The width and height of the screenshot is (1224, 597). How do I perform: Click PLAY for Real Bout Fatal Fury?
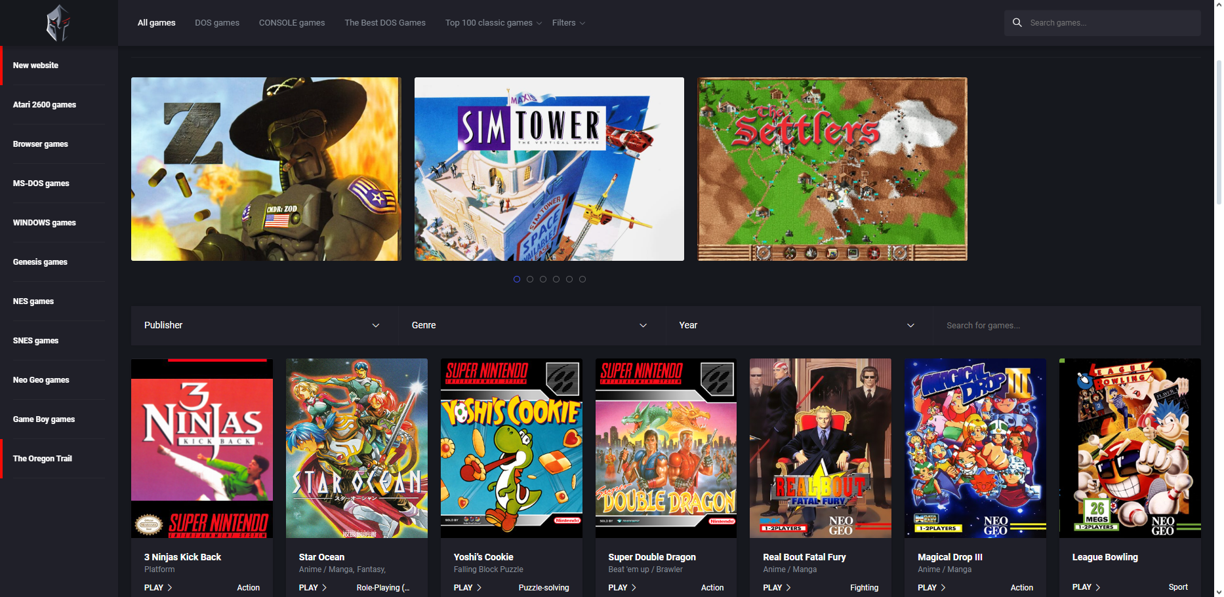(777, 588)
